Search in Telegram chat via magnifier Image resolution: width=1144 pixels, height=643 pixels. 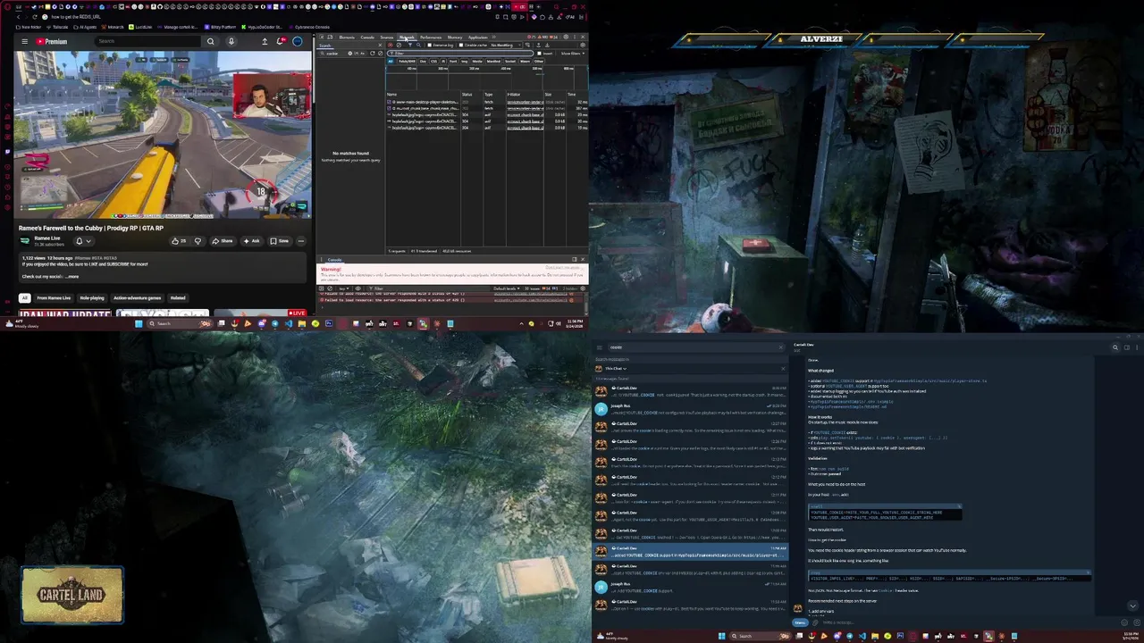(x=1115, y=347)
